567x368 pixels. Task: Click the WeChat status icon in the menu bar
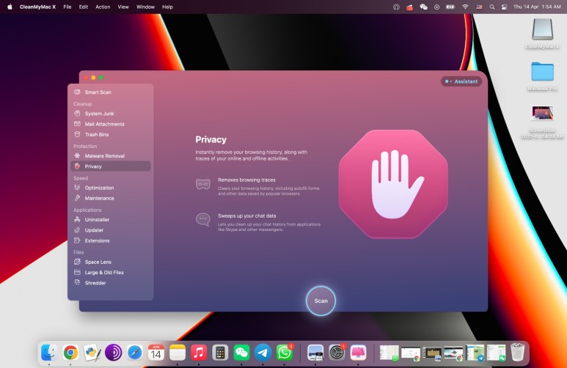[423, 7]
